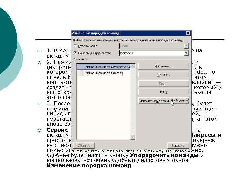The height and width of the screenshot is (177, 236).
Task: Select item Normal.NewMacros.ProjectServe in list
Action: (104, 67)
